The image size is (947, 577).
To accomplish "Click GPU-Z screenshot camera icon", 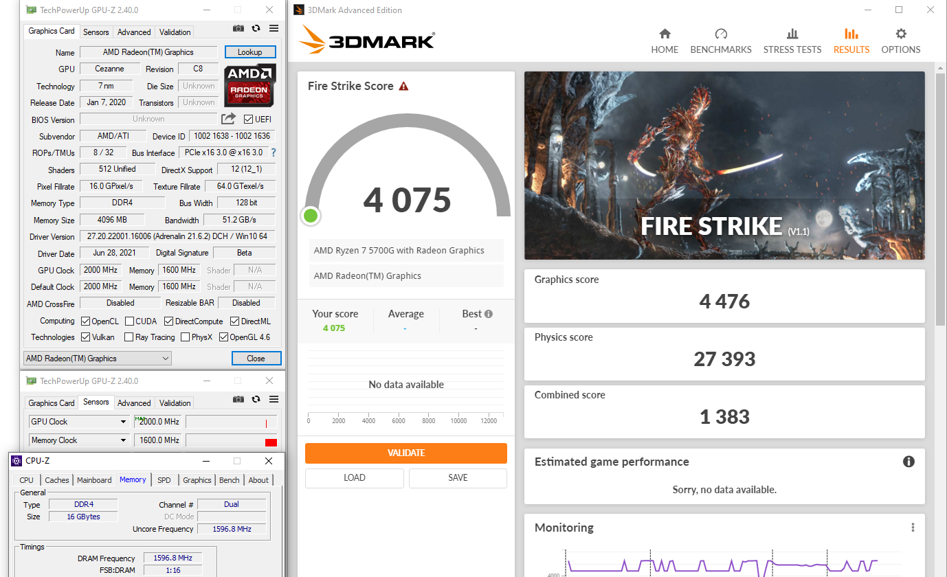I will click(x=238, y=28).
